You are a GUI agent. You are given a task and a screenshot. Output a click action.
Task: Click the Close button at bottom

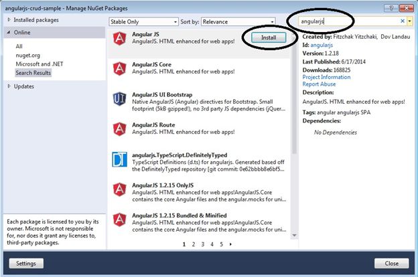[x=391, y=263]
